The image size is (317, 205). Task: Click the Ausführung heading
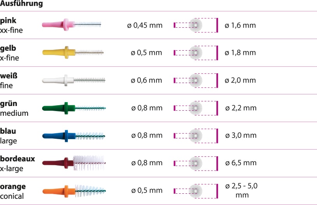[x=21, y=4]
